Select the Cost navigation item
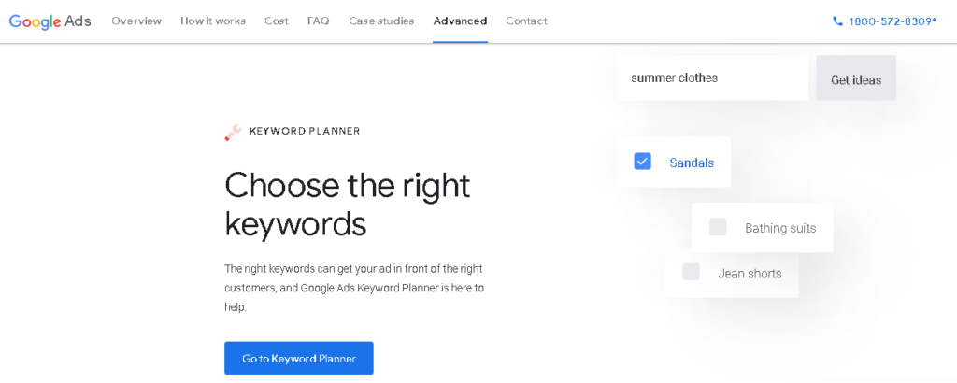 click(277, 21)
